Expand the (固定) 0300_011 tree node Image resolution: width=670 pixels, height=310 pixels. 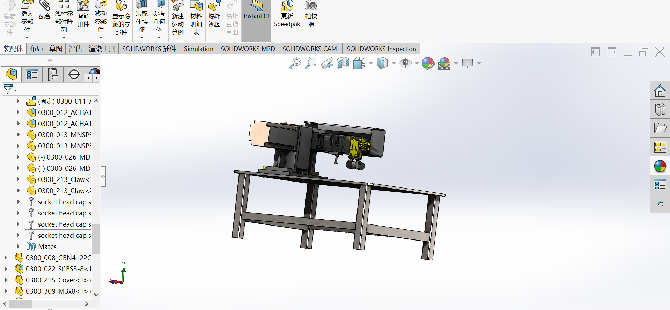click(19, 101)
